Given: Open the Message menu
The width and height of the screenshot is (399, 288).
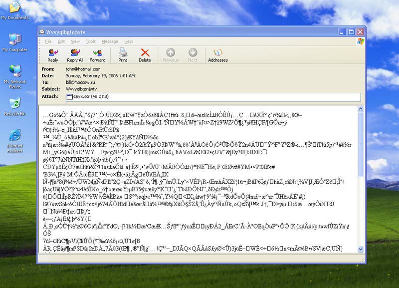Looking at the screenshot, I should 110,41.
